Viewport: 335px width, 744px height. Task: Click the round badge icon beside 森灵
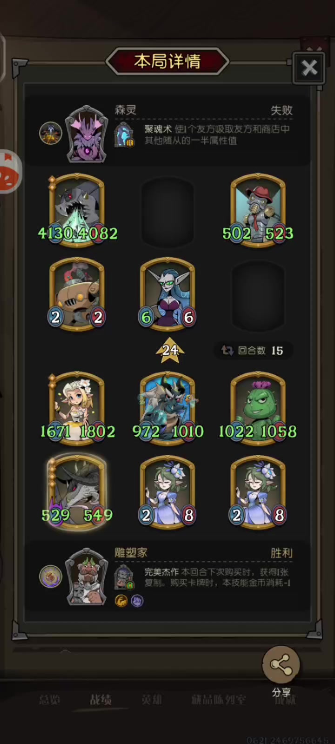pos(51,133)
